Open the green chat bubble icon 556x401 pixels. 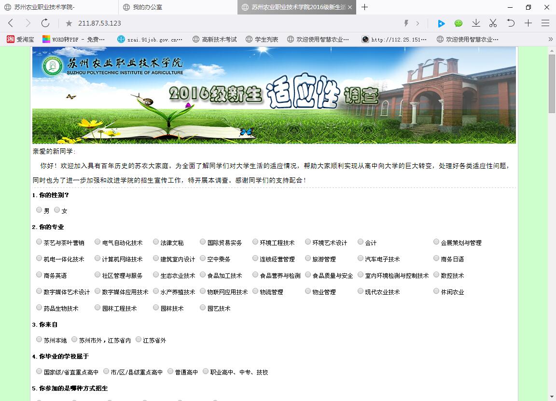(x=459, y=23)
